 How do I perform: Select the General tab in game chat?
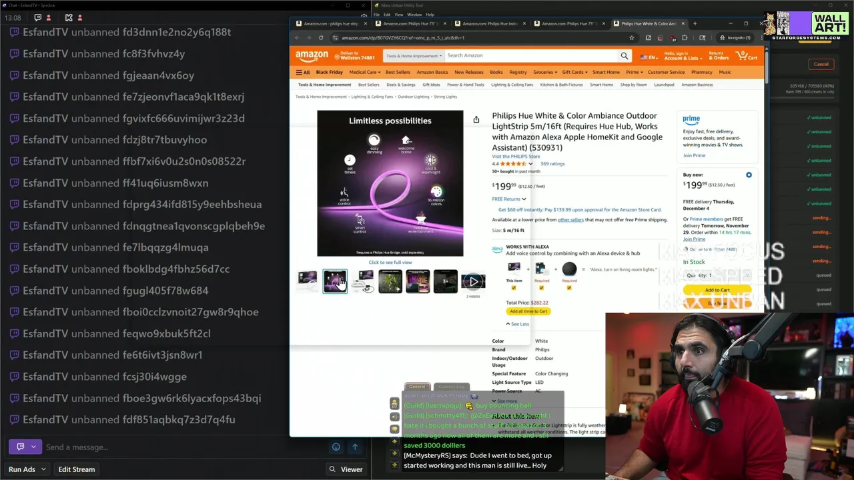coord(417,387)
